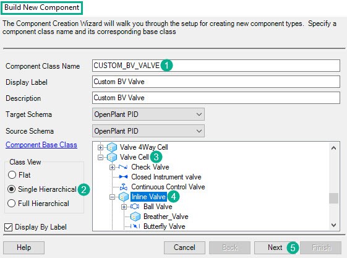Image resolution: width=347 pixels, height=258 pixels.
Task: Expand the Ball Valve tree node
Action: 124,207
